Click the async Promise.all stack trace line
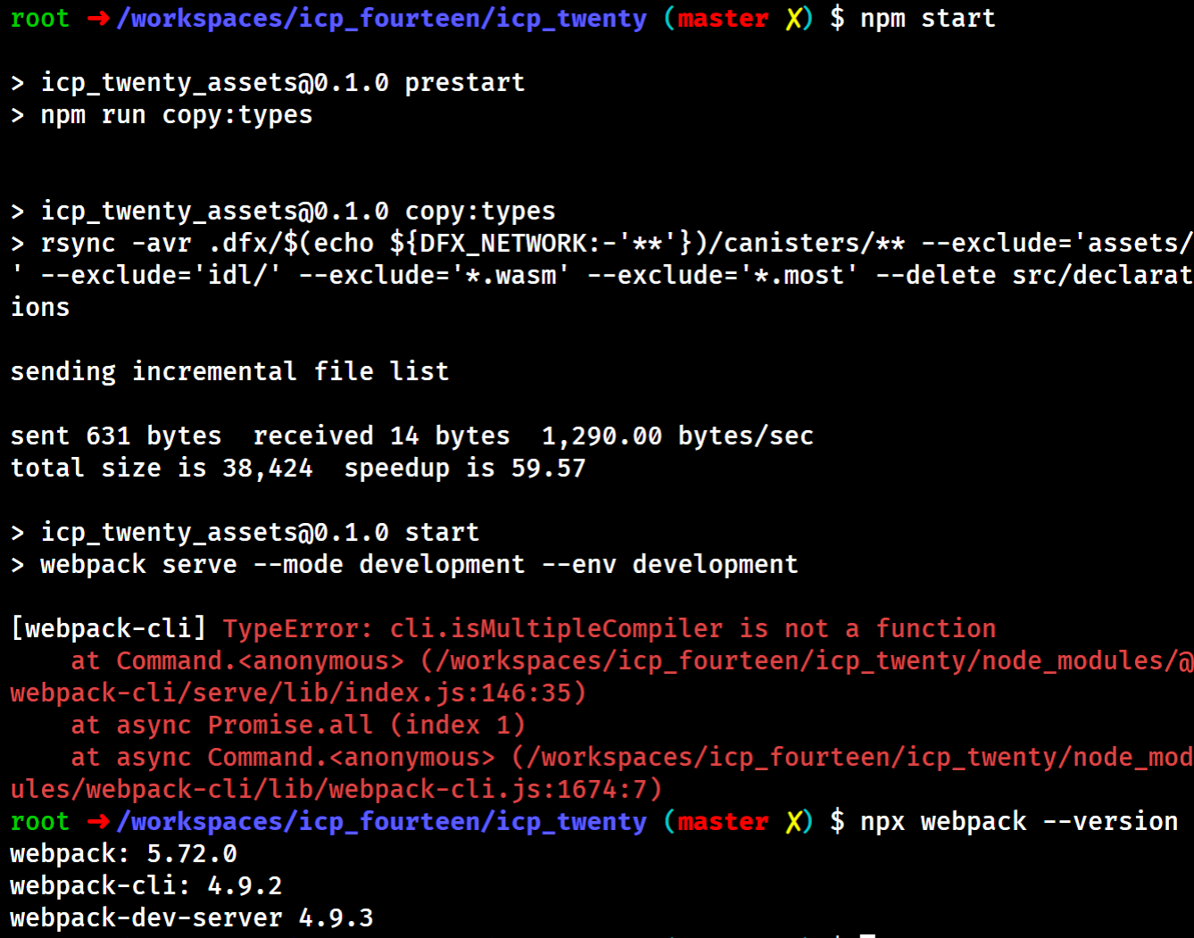The width and height of the screenshot is (1194, 938). 299,725
